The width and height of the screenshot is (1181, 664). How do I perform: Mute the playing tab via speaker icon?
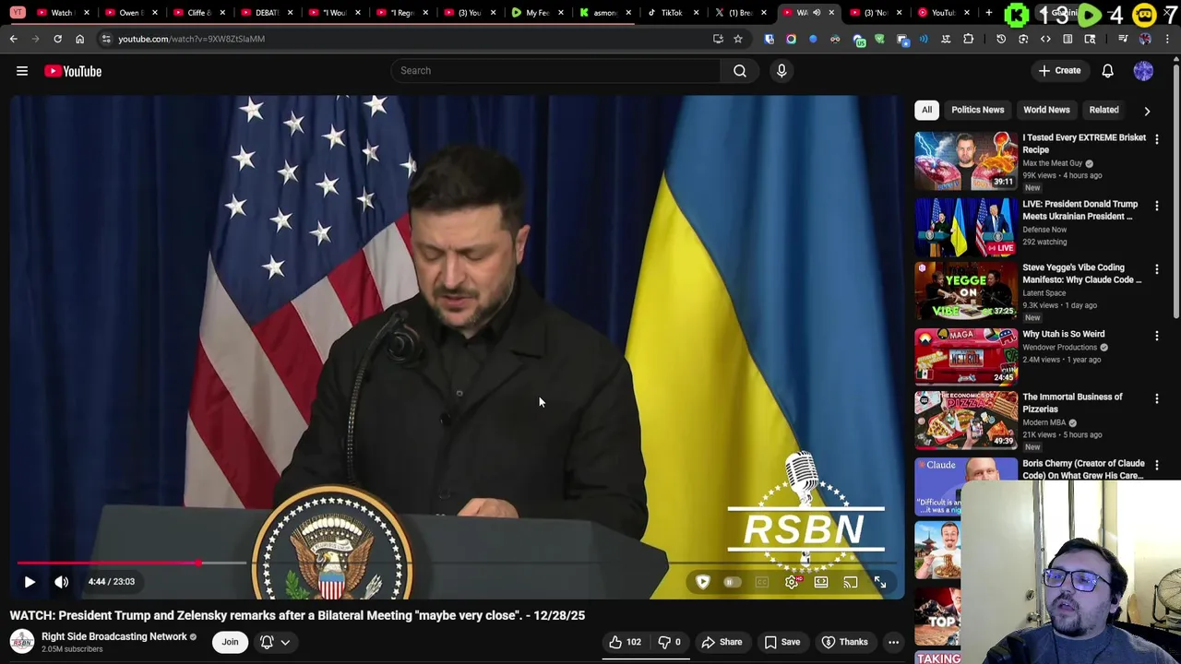[x=817, y=13]
